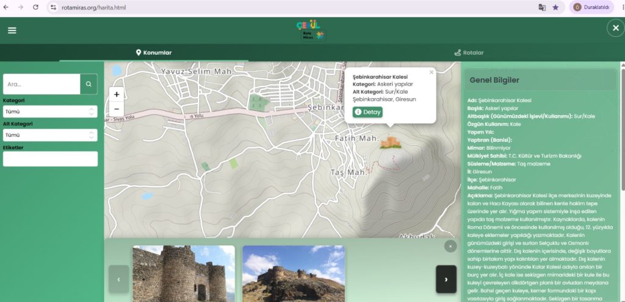Focus the Ara... search field
Image resolution: width=625 pixels, height=302 pixels.
click(x=42, y=84)
